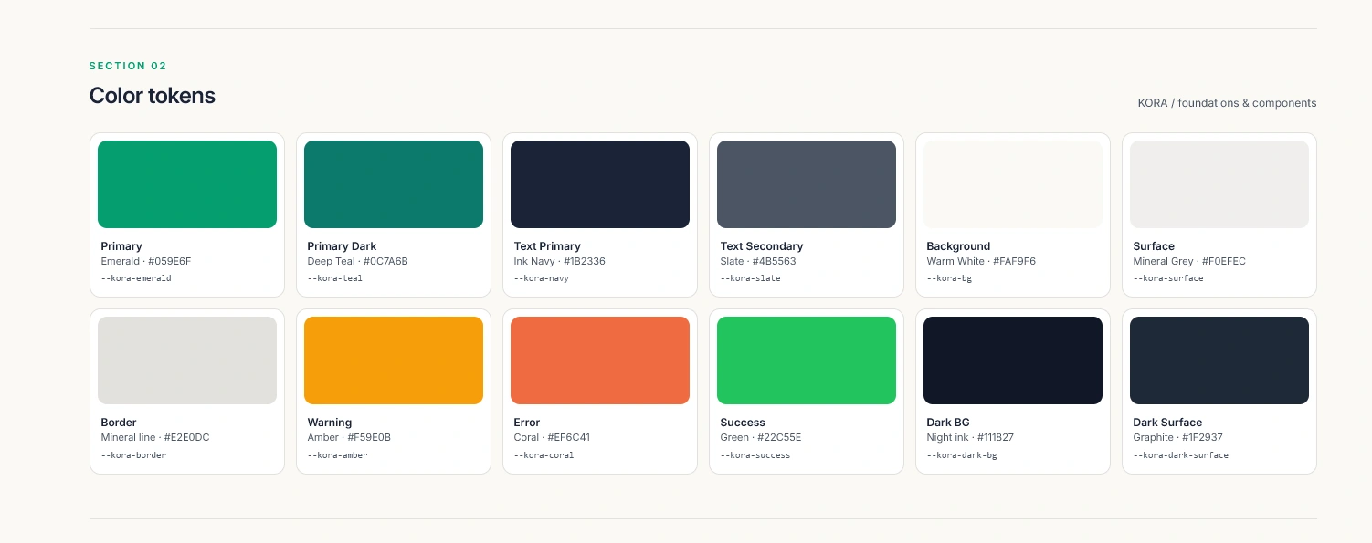Click the 'Text Secondary' card title
Viewport: 1372px width, 543px height.
[x=762, y=246]
